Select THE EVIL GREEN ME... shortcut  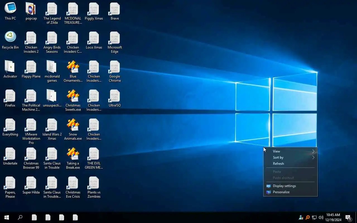click(94, 158)
